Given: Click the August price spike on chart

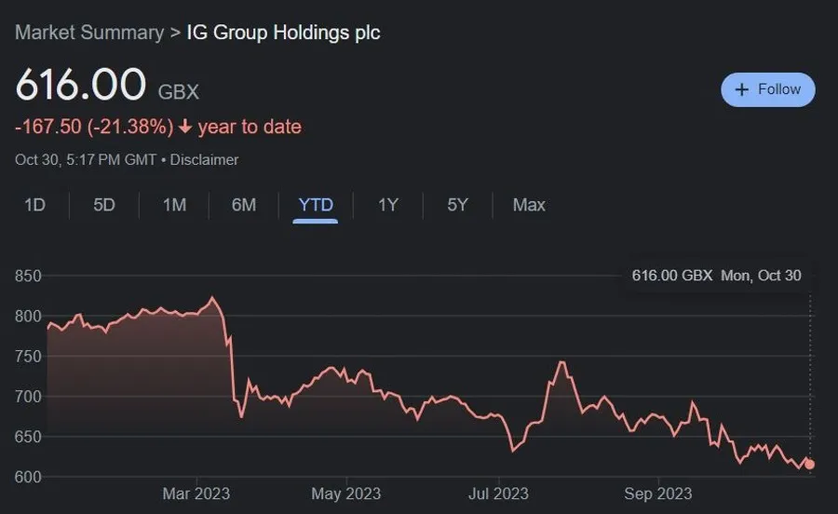Looking at the screenshot, I should (x=561, y=363).
